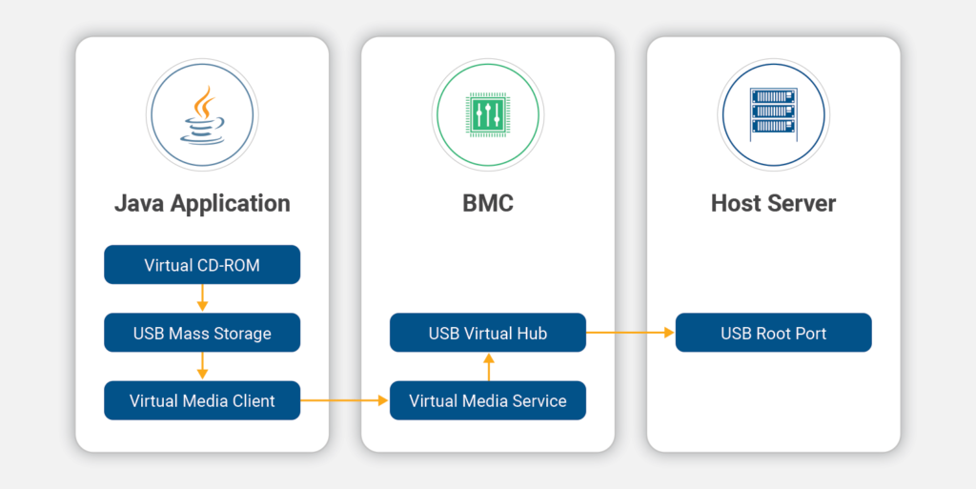Click arrow from Virtual CD-ROM to USB Mass Storage
This screenshot has height=489, width=976.
coord(202,298)
